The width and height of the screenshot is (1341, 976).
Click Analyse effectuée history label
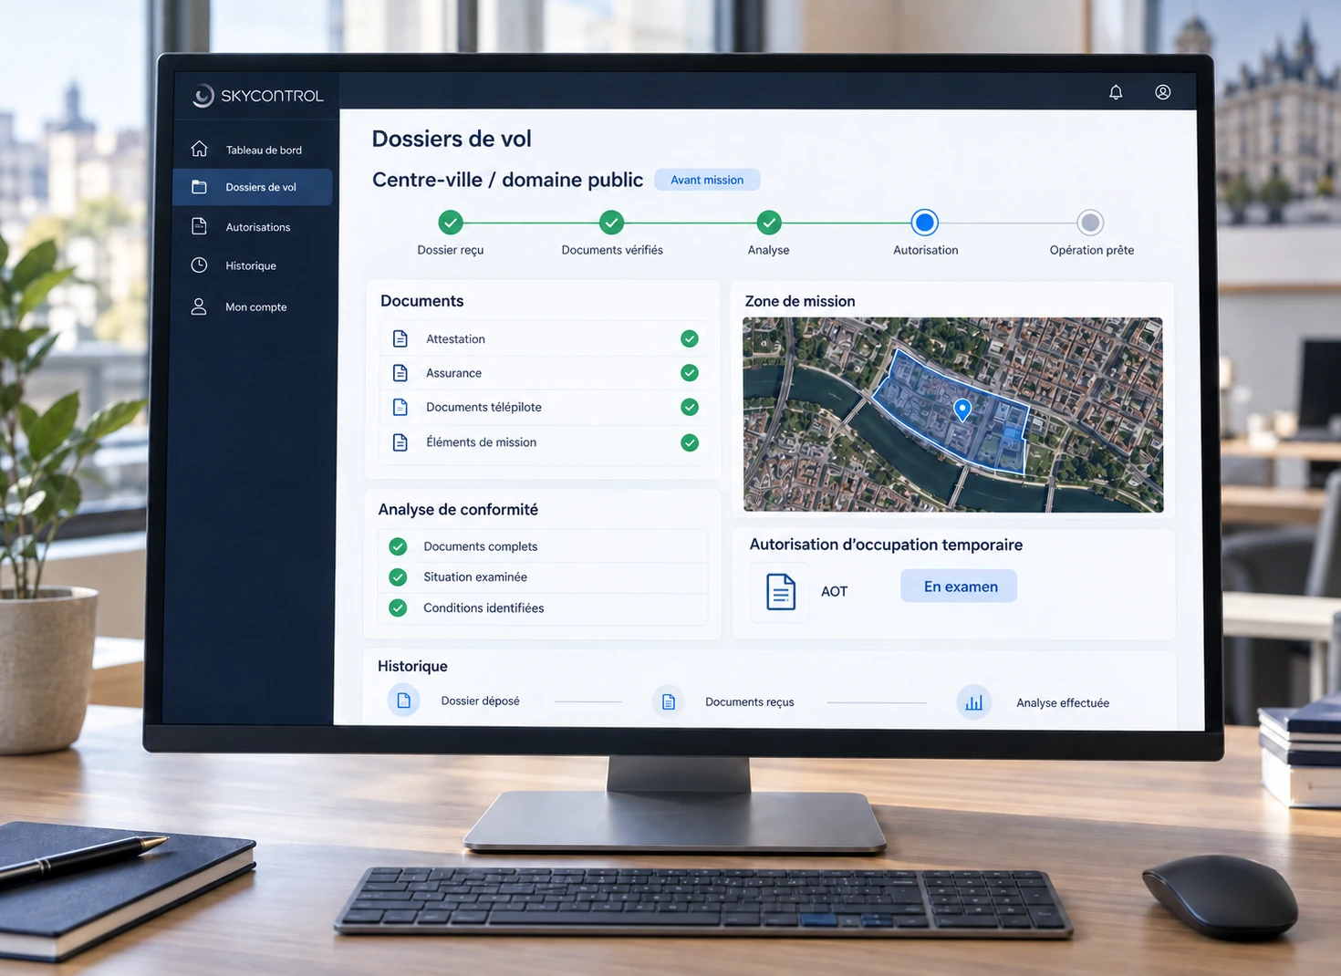point(1063,703)
